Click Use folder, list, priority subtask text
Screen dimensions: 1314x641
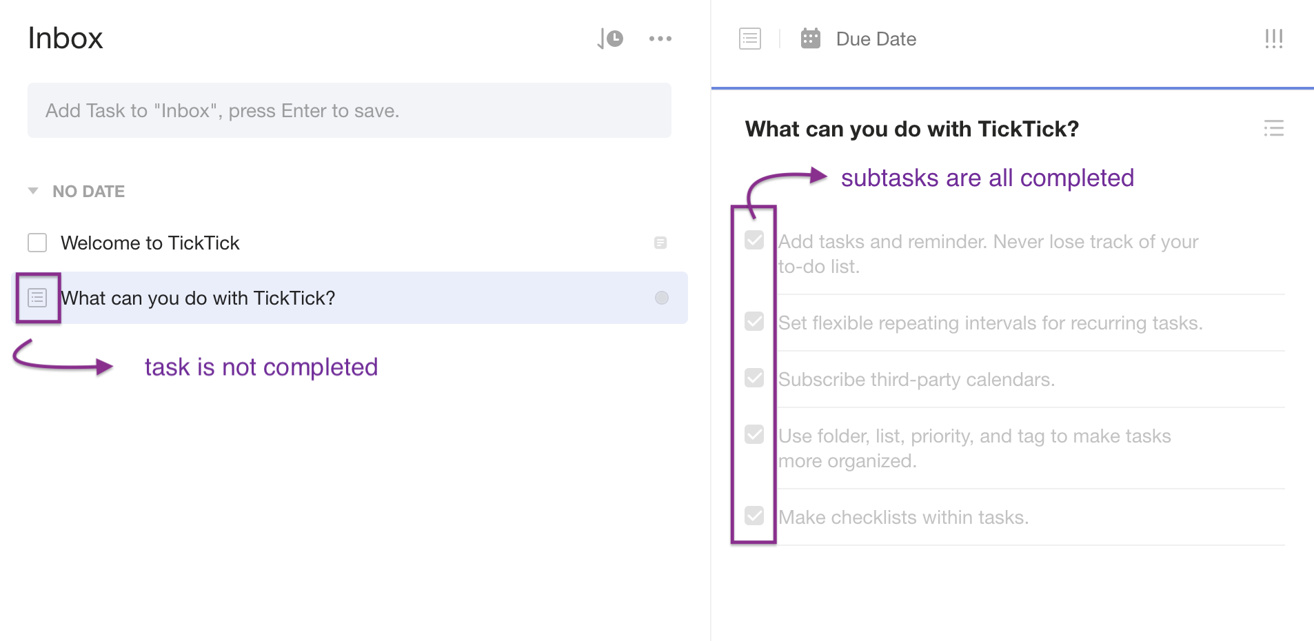pyautogui.click(x=975, y=449)
